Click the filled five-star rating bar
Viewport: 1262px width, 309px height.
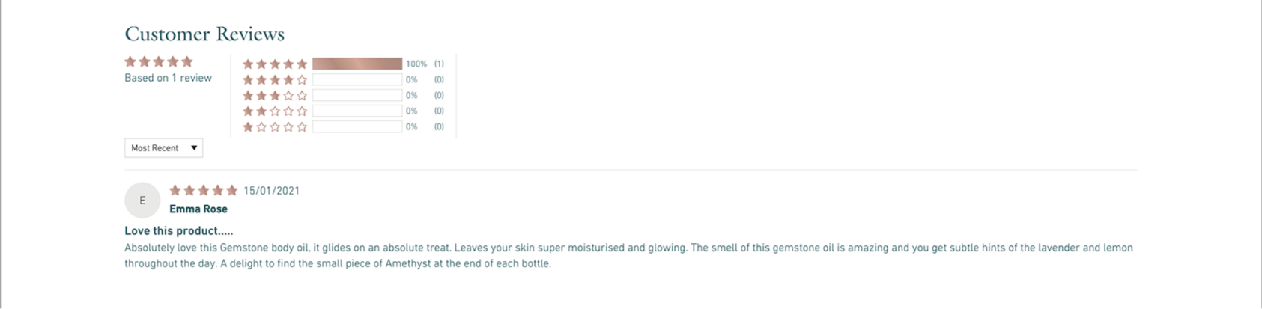tap(357, 64)
